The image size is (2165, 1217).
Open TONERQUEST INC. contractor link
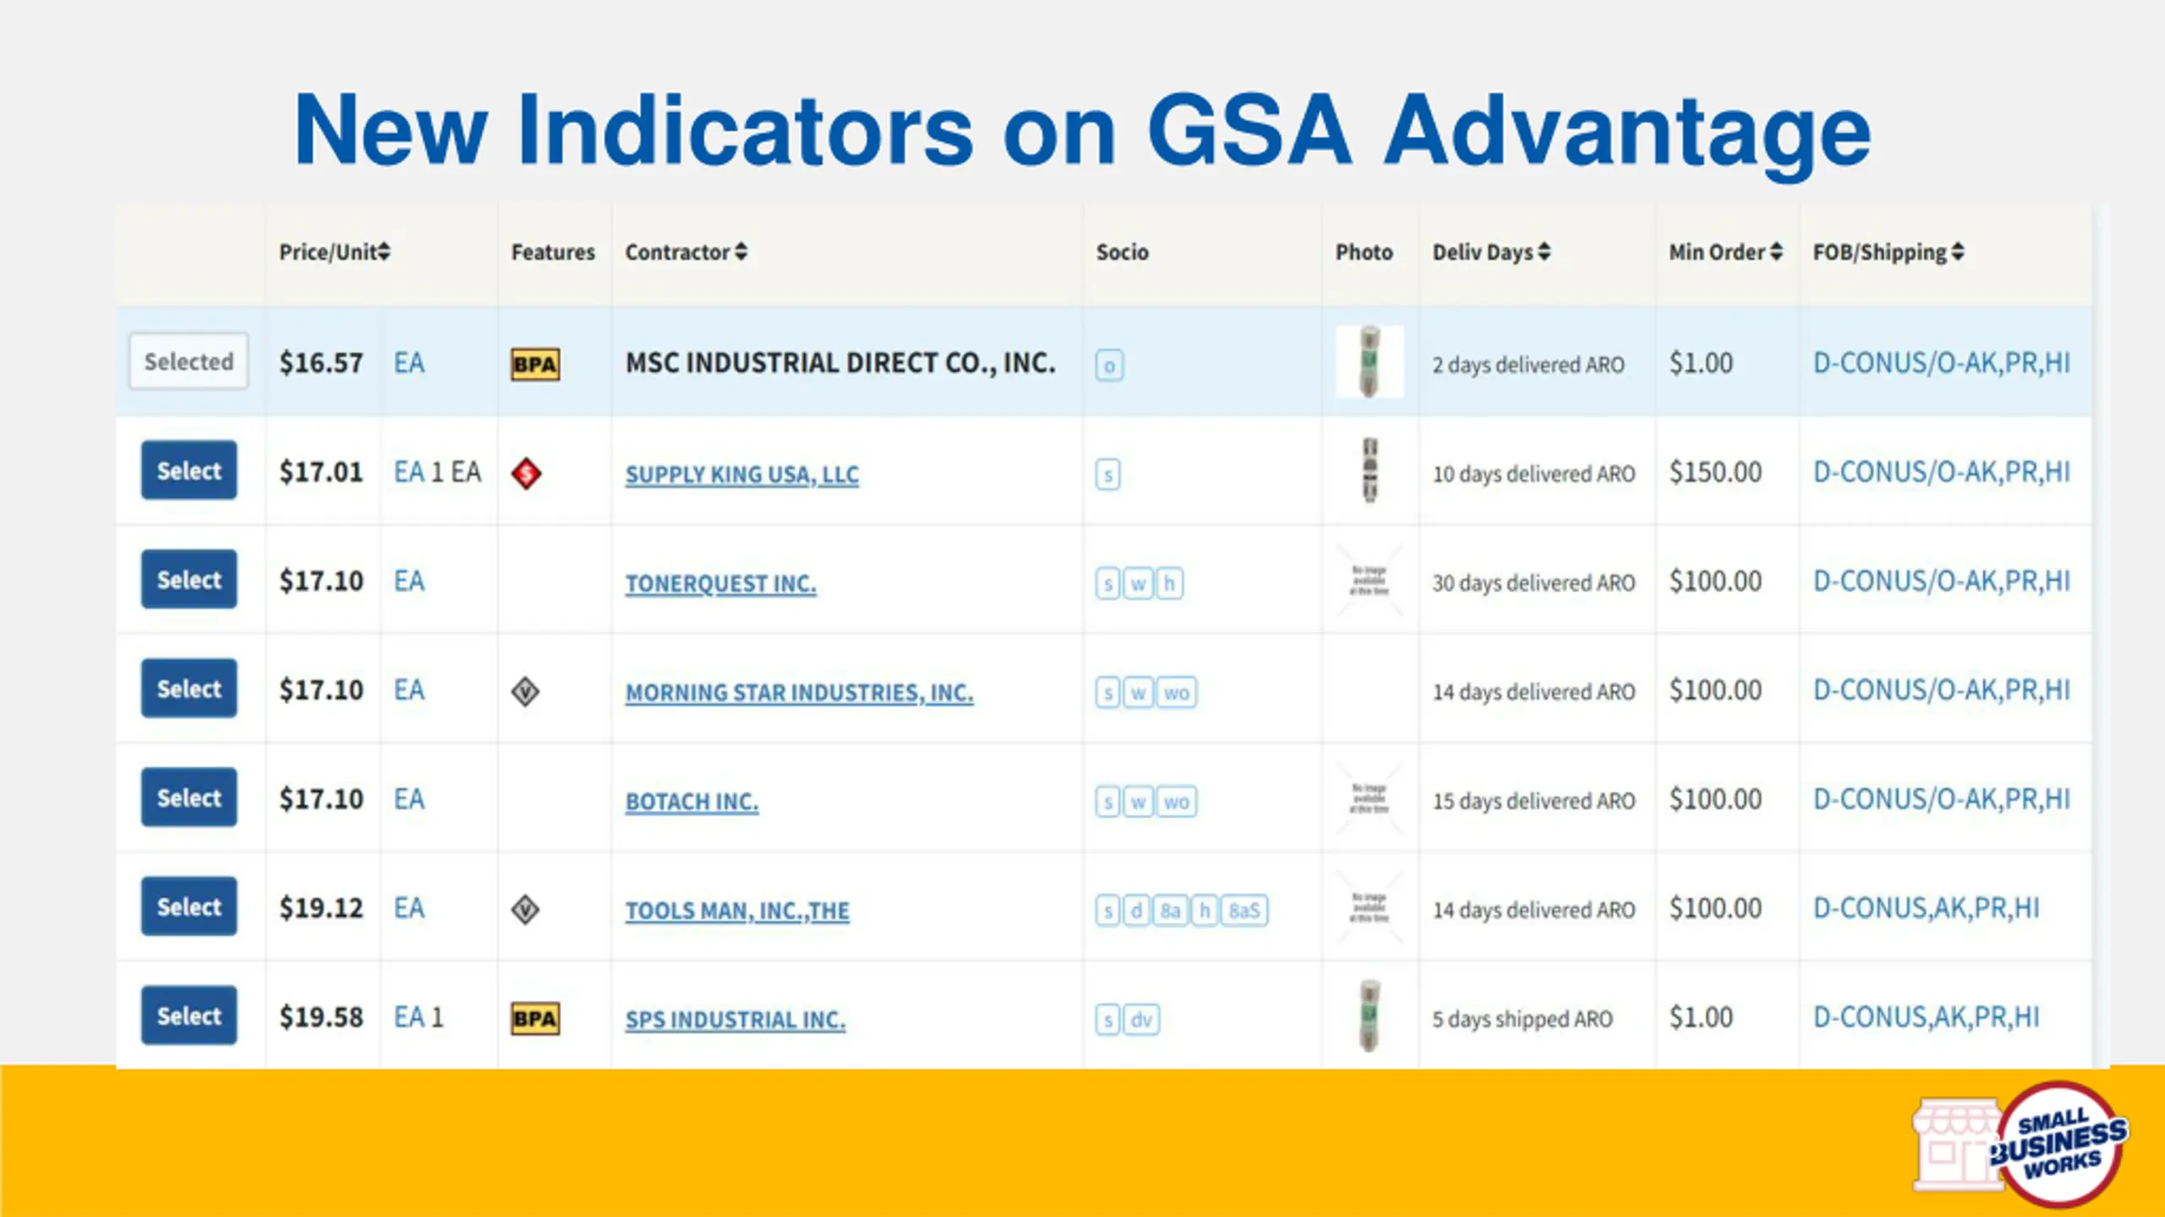(721, 583)
